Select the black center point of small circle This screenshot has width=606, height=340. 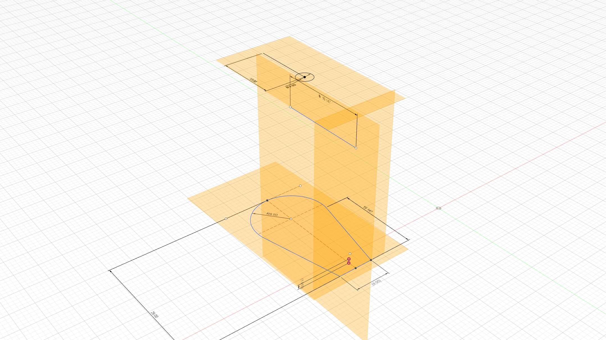(305, 77)
